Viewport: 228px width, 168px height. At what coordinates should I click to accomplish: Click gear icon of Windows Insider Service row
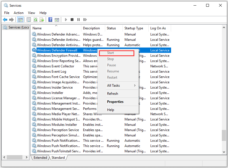34,87
